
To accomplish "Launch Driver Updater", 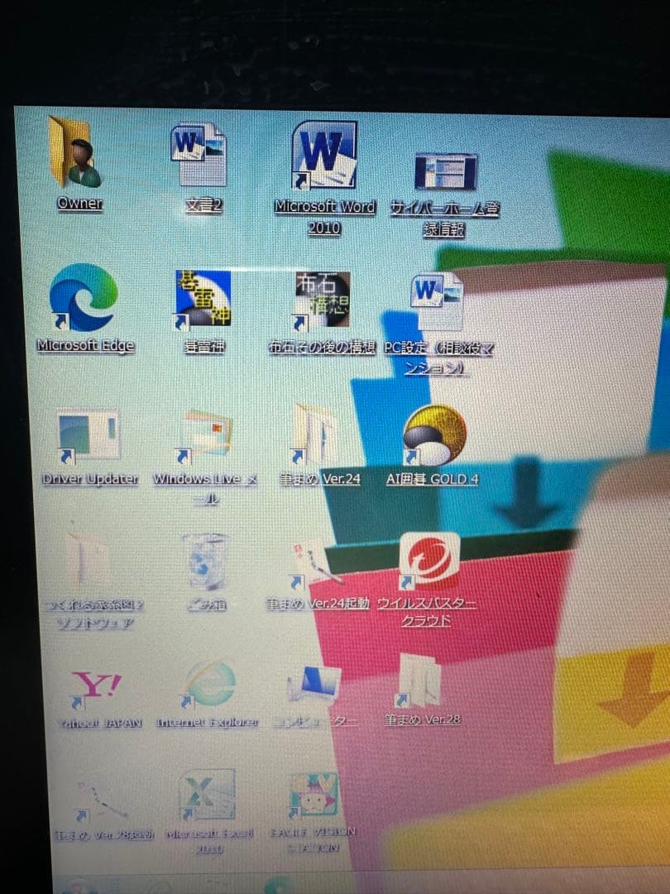I will [89, 432].
